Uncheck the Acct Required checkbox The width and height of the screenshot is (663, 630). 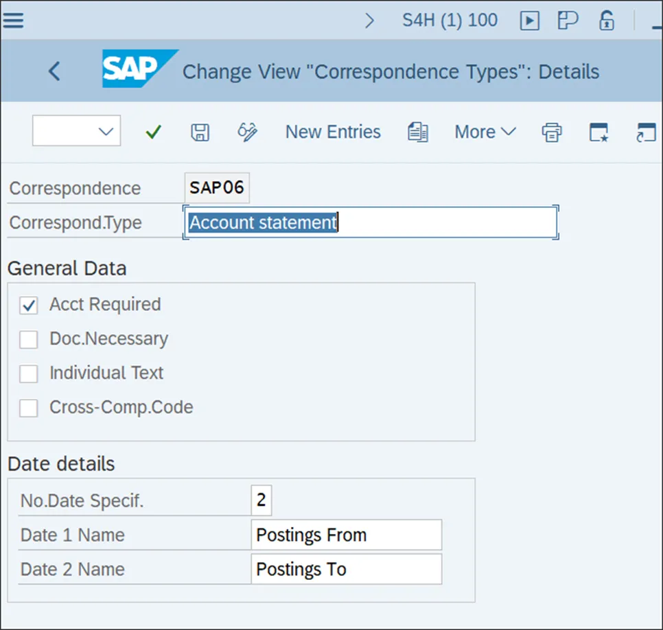click(x=29, y=305)
